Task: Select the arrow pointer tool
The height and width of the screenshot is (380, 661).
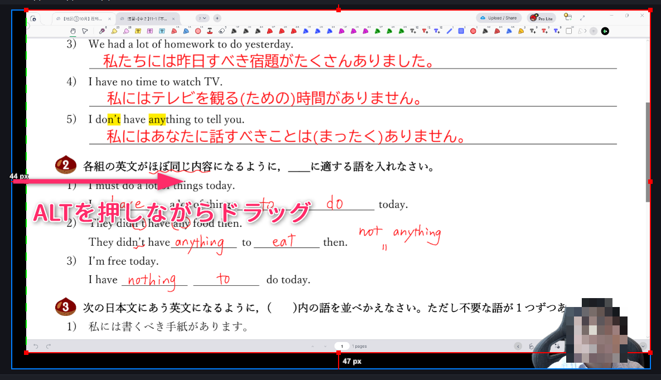Action: [84, 31]
